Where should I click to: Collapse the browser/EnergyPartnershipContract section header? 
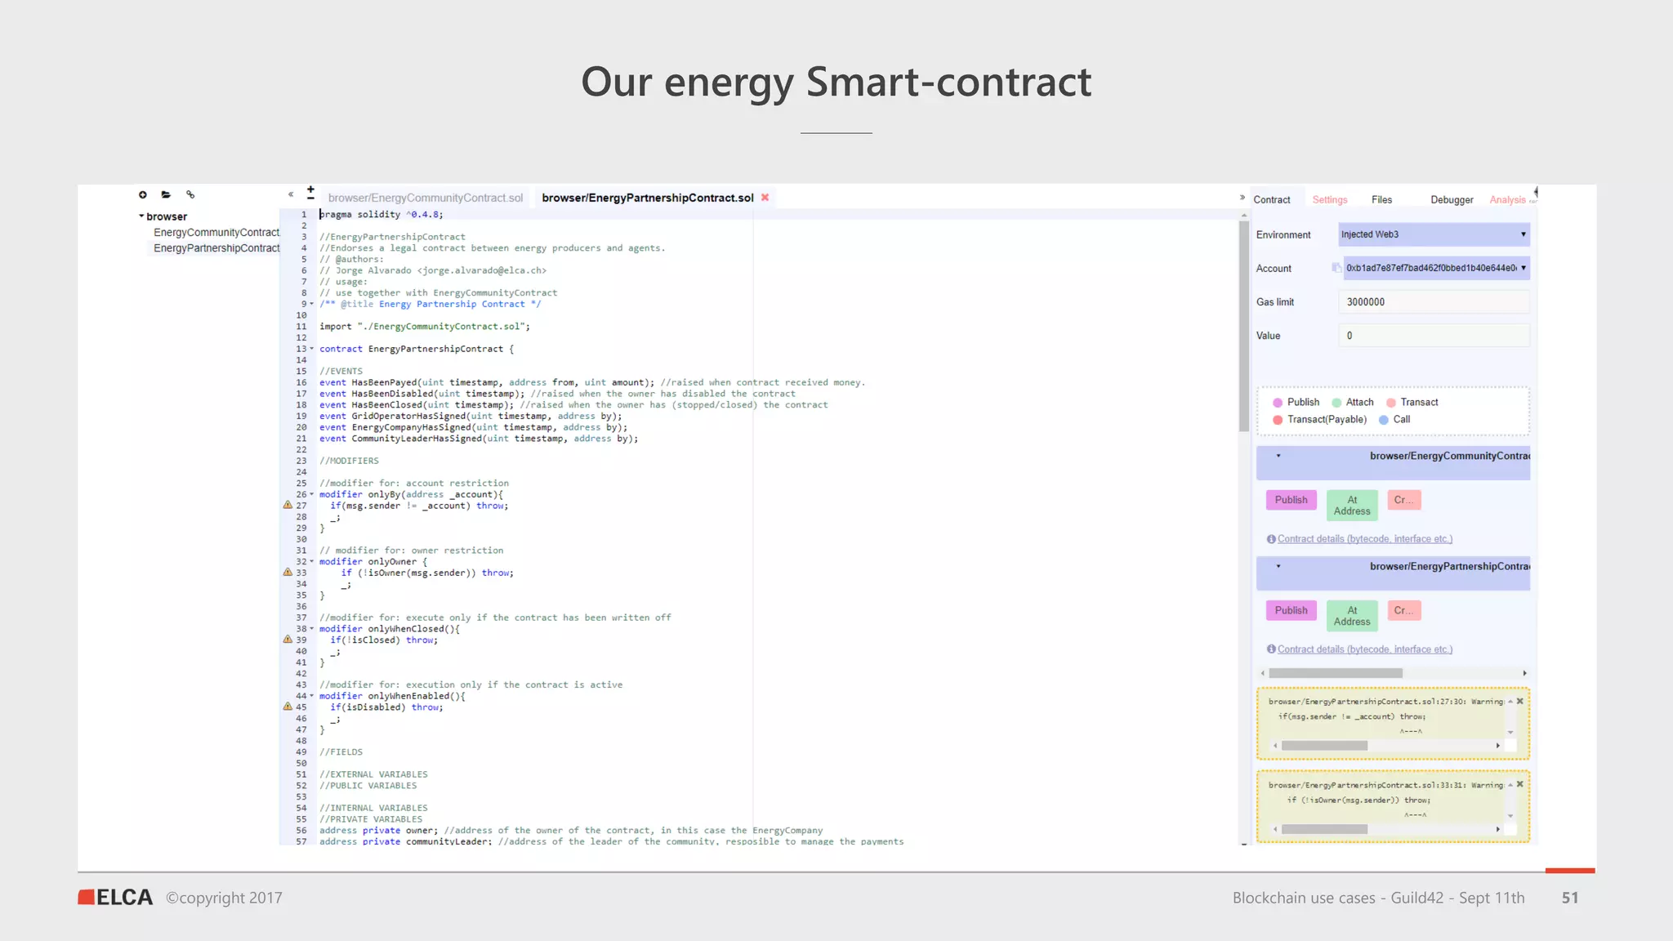[1393, 573]
